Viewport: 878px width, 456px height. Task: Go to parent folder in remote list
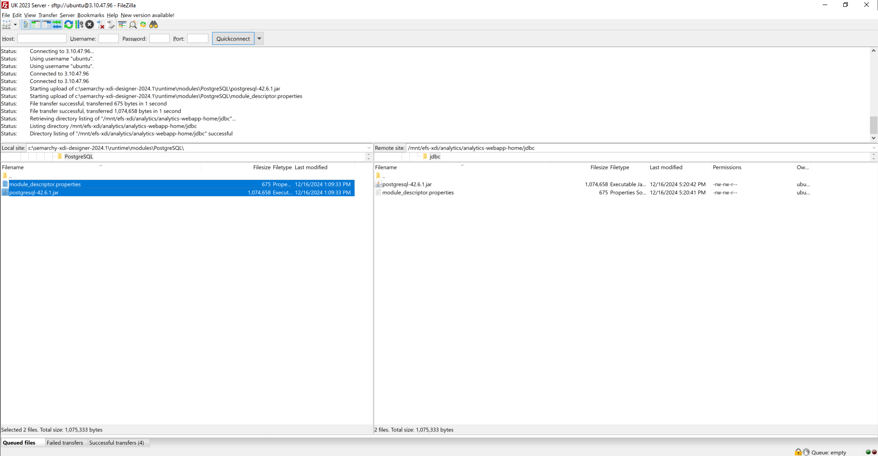tap(380, 176)
